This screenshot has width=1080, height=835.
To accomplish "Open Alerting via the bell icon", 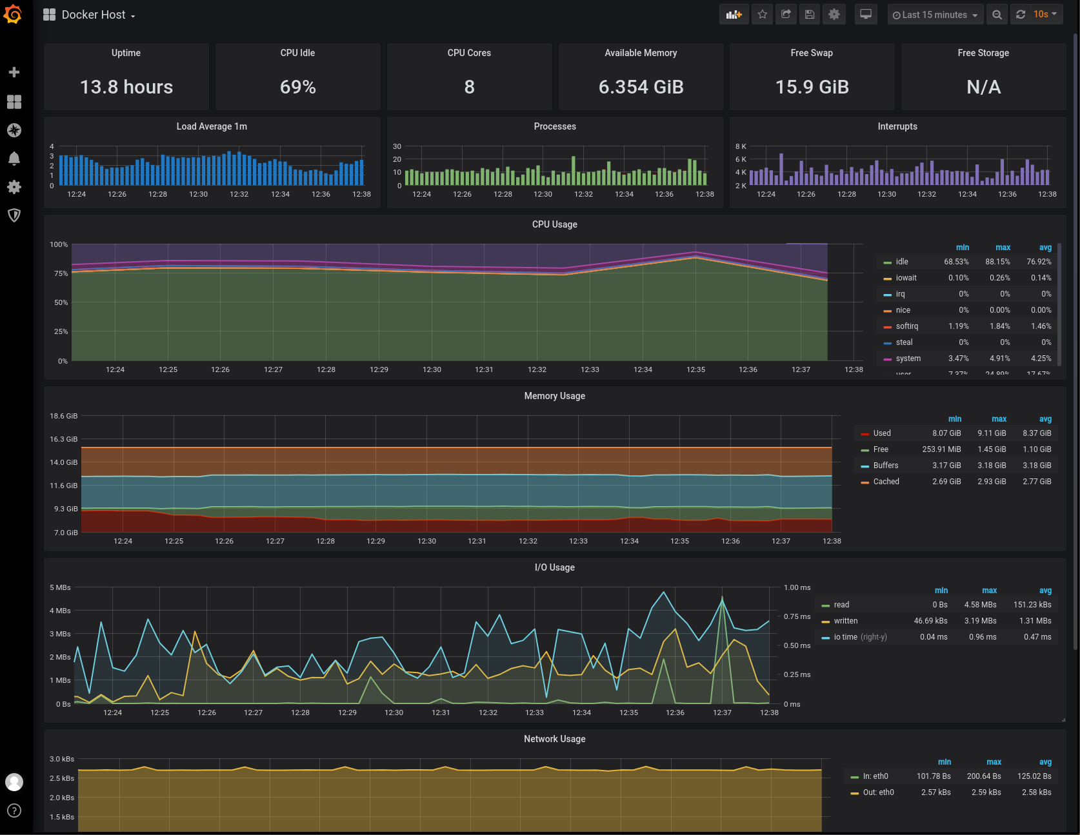I will click(x=14, y=158).
